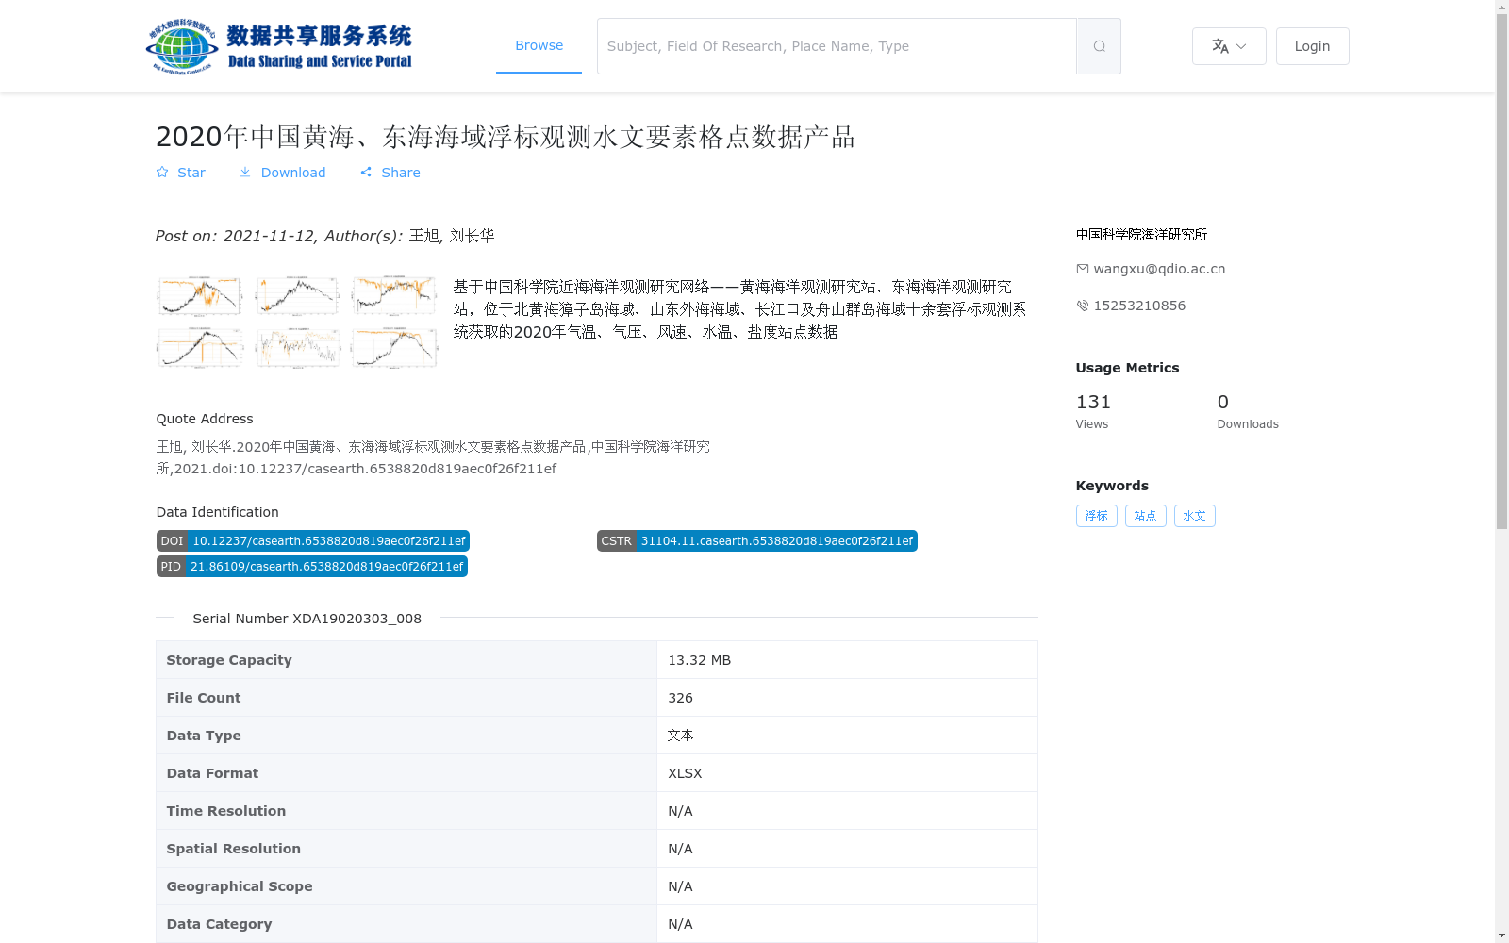Open the middle chart thumbnail in top row
Screen dimensions: 1509x943
[297, 296]
